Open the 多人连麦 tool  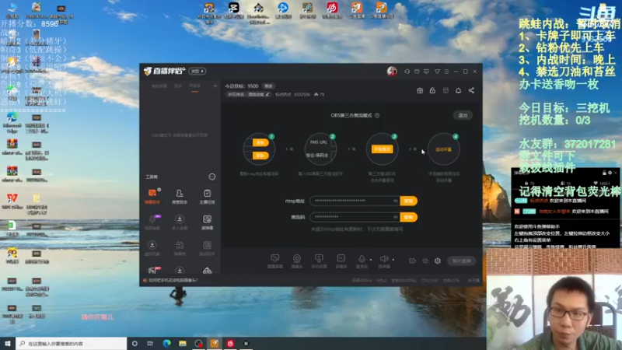pos(180,222)
